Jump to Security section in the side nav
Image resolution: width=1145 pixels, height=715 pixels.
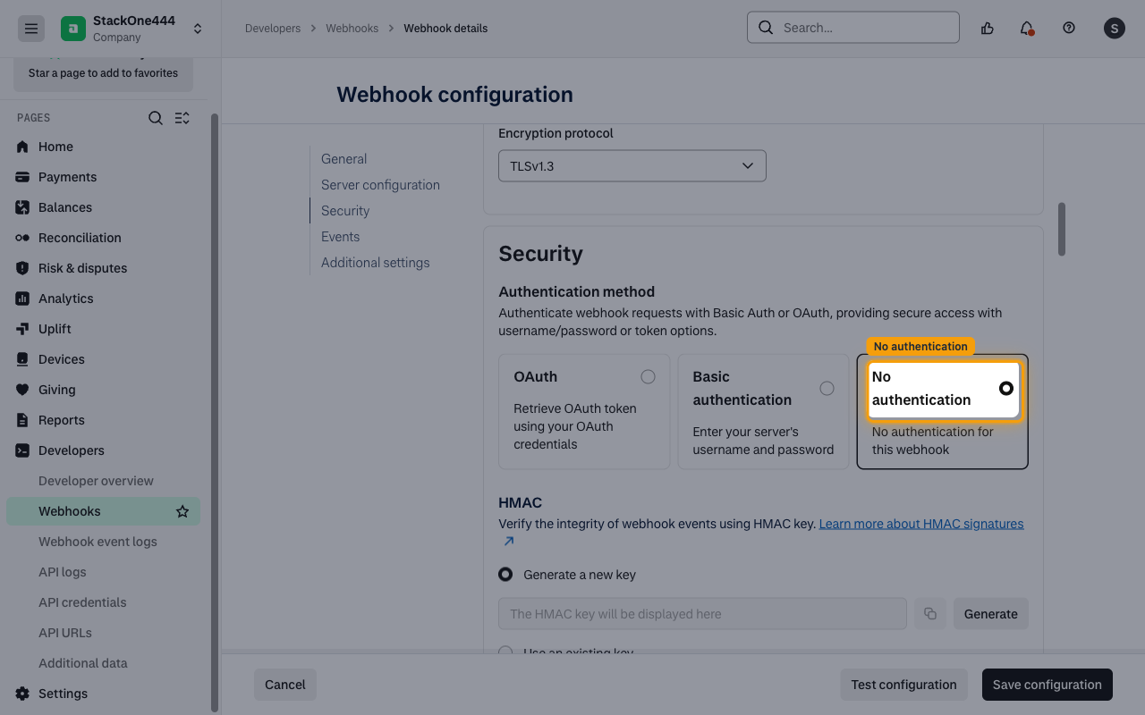(345, 211)
